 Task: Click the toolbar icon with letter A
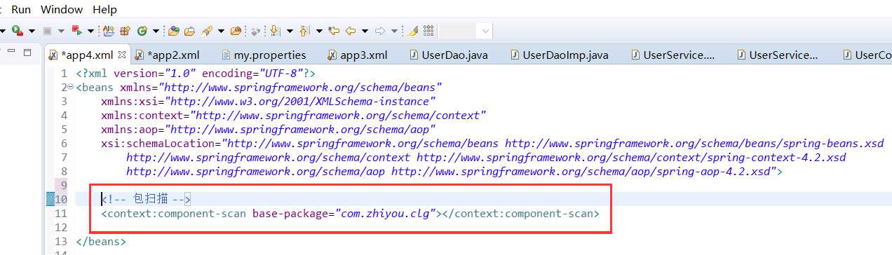pos(109,31)
